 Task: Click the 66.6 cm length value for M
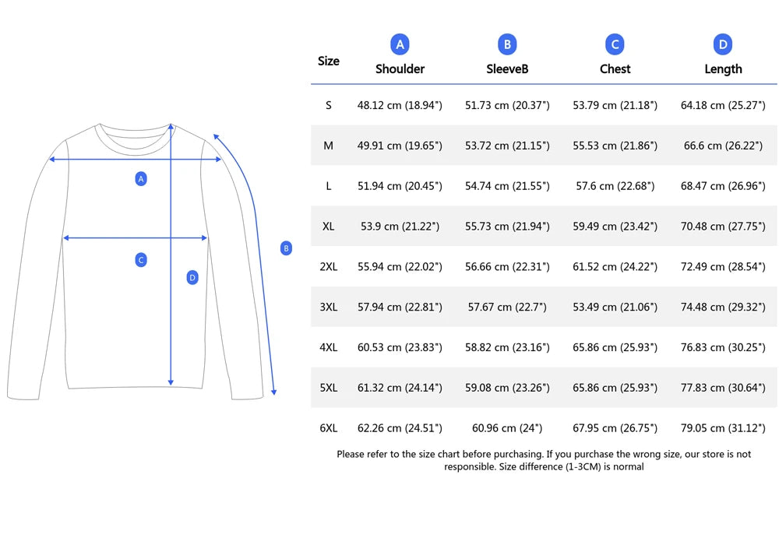[x=723, y=146]
